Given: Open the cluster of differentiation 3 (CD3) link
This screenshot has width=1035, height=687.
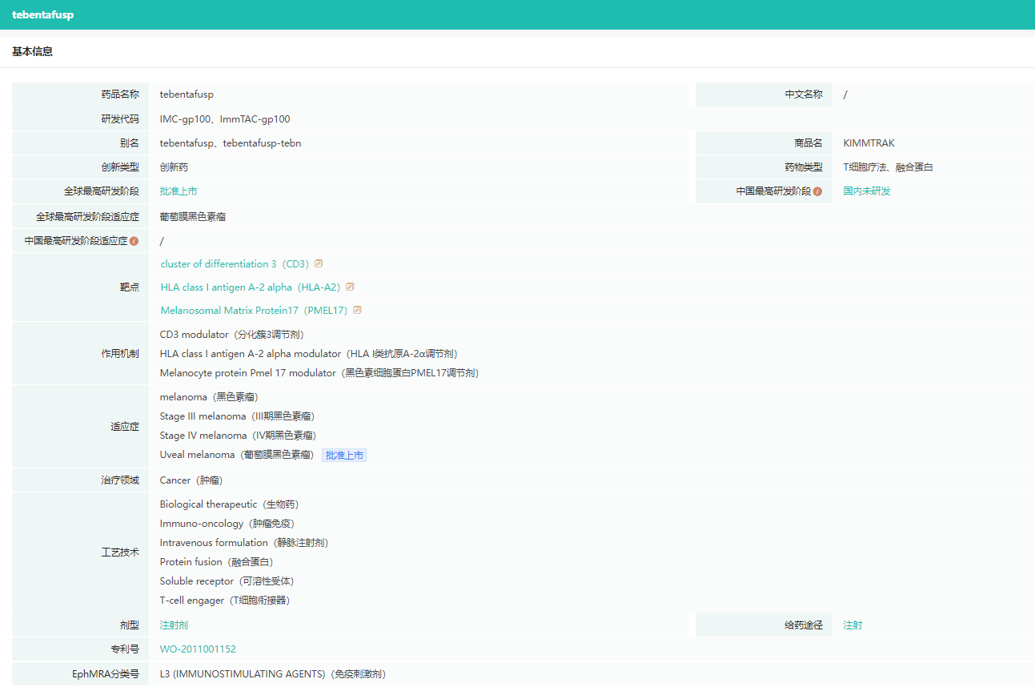Looking at the screenshot, I should (235, 264).
